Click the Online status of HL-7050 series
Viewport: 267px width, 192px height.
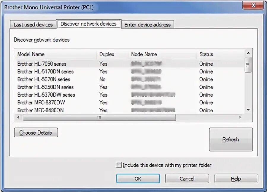206,64
